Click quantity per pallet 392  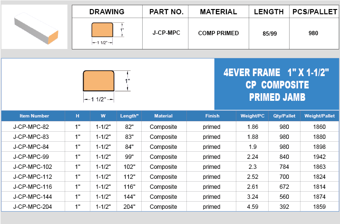coord(284,207)
